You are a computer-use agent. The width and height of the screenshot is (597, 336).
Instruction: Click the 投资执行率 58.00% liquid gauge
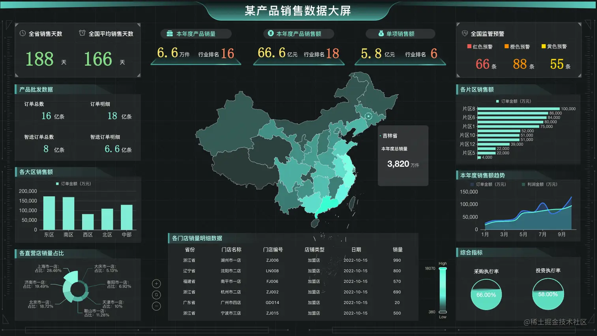548,294
